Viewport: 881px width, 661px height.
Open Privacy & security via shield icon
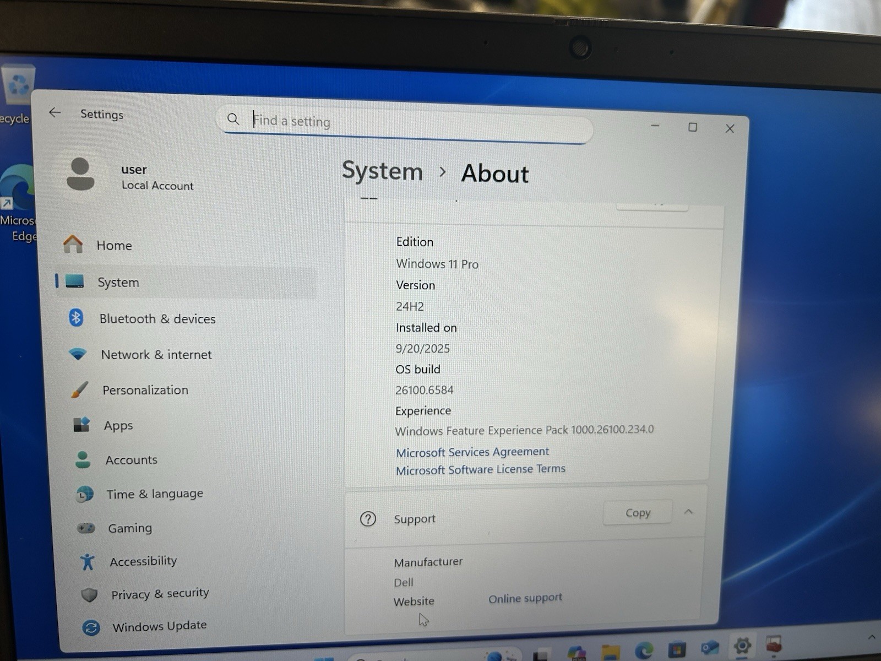89,595
